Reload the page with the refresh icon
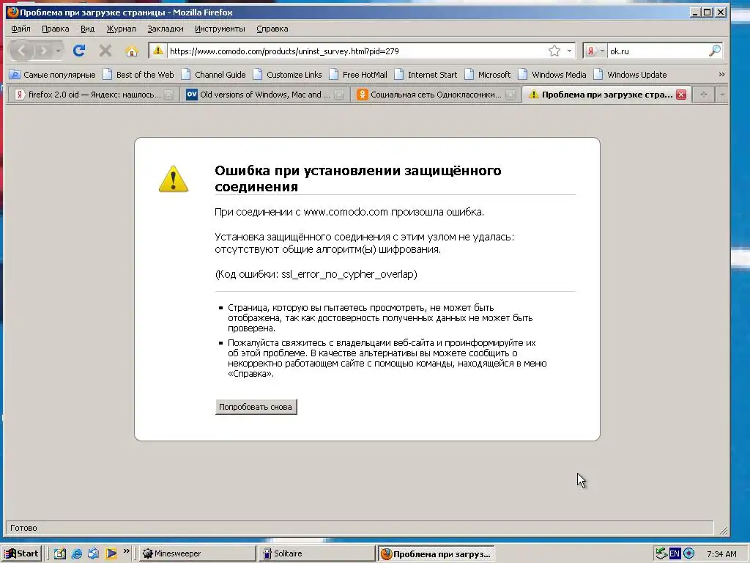Screen dimensions: 750x563 [x=79, y=51]
